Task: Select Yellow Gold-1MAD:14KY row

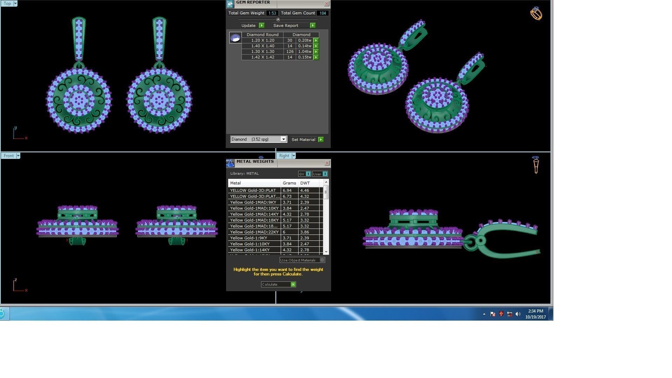Action: (254, 214)
